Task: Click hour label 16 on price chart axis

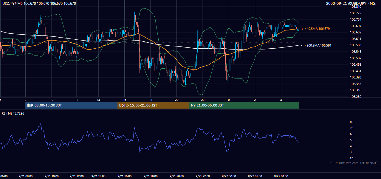Action: (124, 100)
